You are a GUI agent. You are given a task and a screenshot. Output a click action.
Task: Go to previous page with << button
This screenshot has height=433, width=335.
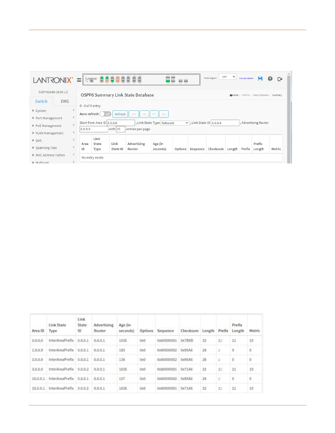coord(144,114)
